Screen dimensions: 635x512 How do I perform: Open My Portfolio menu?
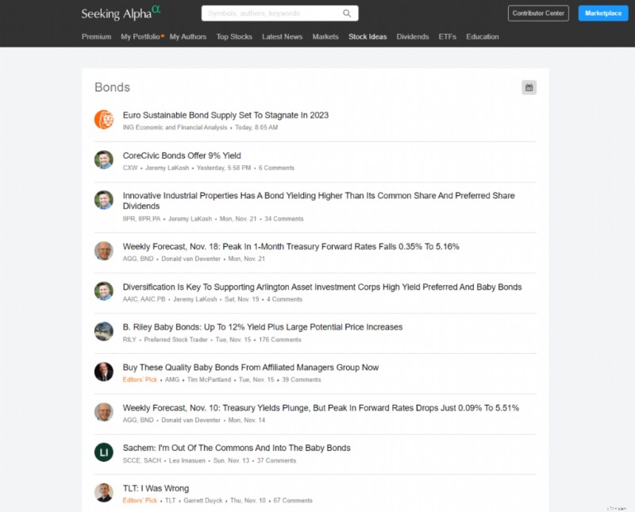(x=140, y=37)
